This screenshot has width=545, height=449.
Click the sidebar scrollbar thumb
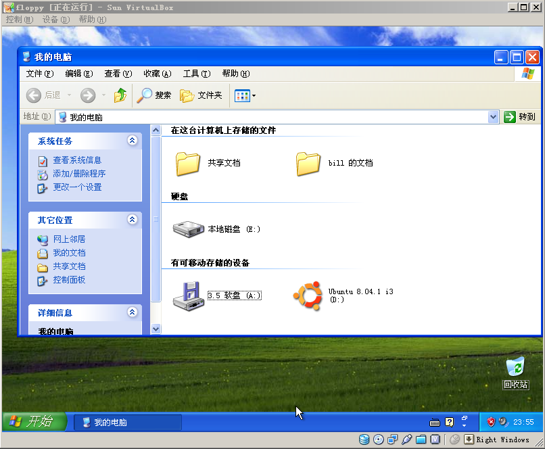(x=156, y=219)
